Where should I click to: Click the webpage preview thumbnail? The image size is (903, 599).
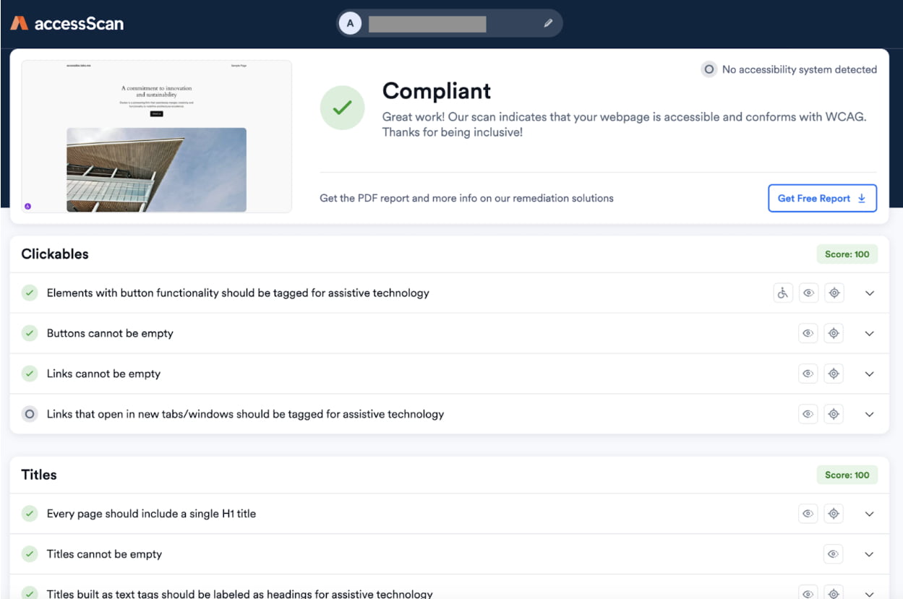click(x=157, y=136)
